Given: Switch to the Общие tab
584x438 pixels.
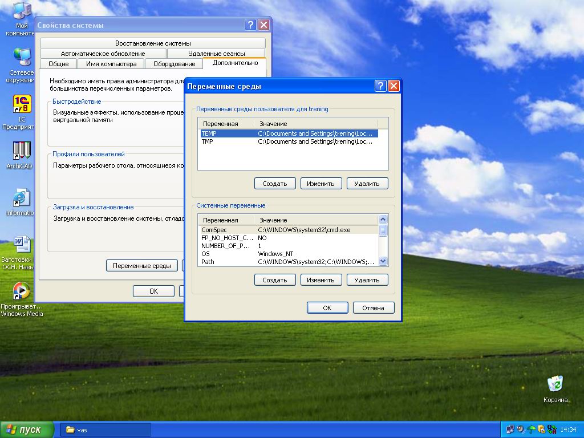Looking at the screenshot, I should click(x=59, y=64).
